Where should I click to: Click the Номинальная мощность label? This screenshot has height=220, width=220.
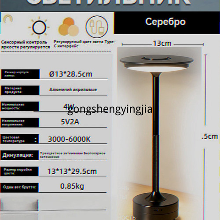[x=20, y=106]
